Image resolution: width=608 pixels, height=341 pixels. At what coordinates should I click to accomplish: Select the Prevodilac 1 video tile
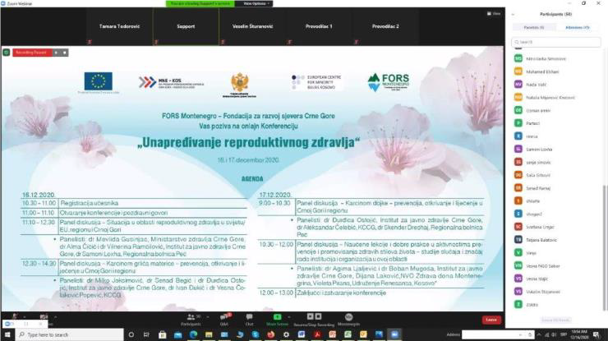319,26
